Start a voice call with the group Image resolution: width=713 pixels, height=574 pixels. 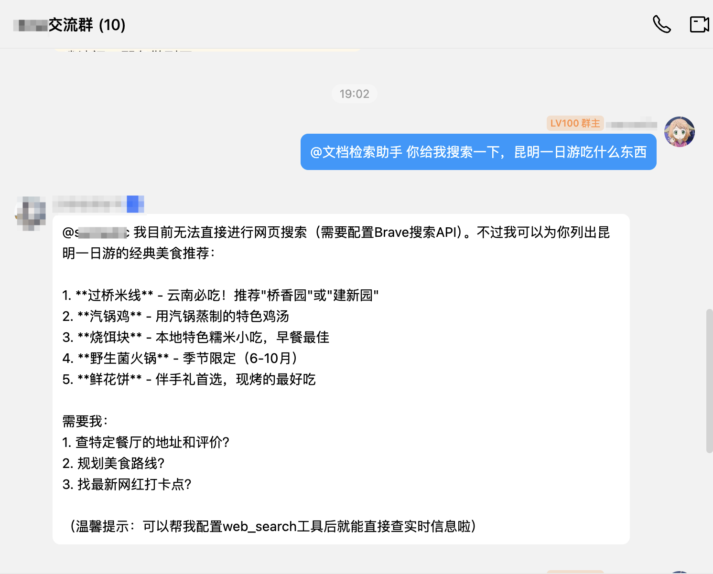tap(661, 24)
